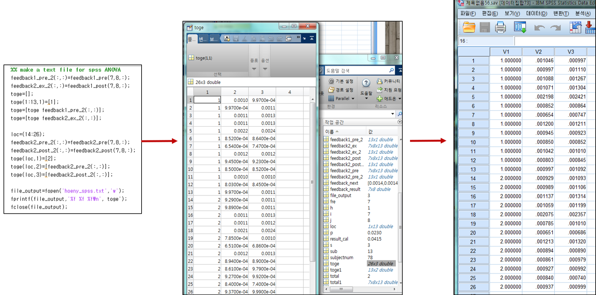Click the SPSS save diskette icon
This screenshot has height=295, width=596.
click(485, 27)
